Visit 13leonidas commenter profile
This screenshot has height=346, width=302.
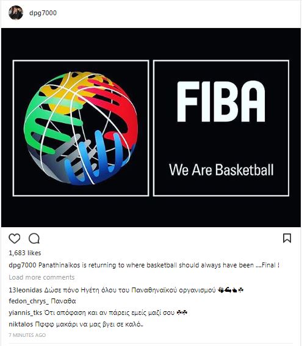tap(26, 290)
